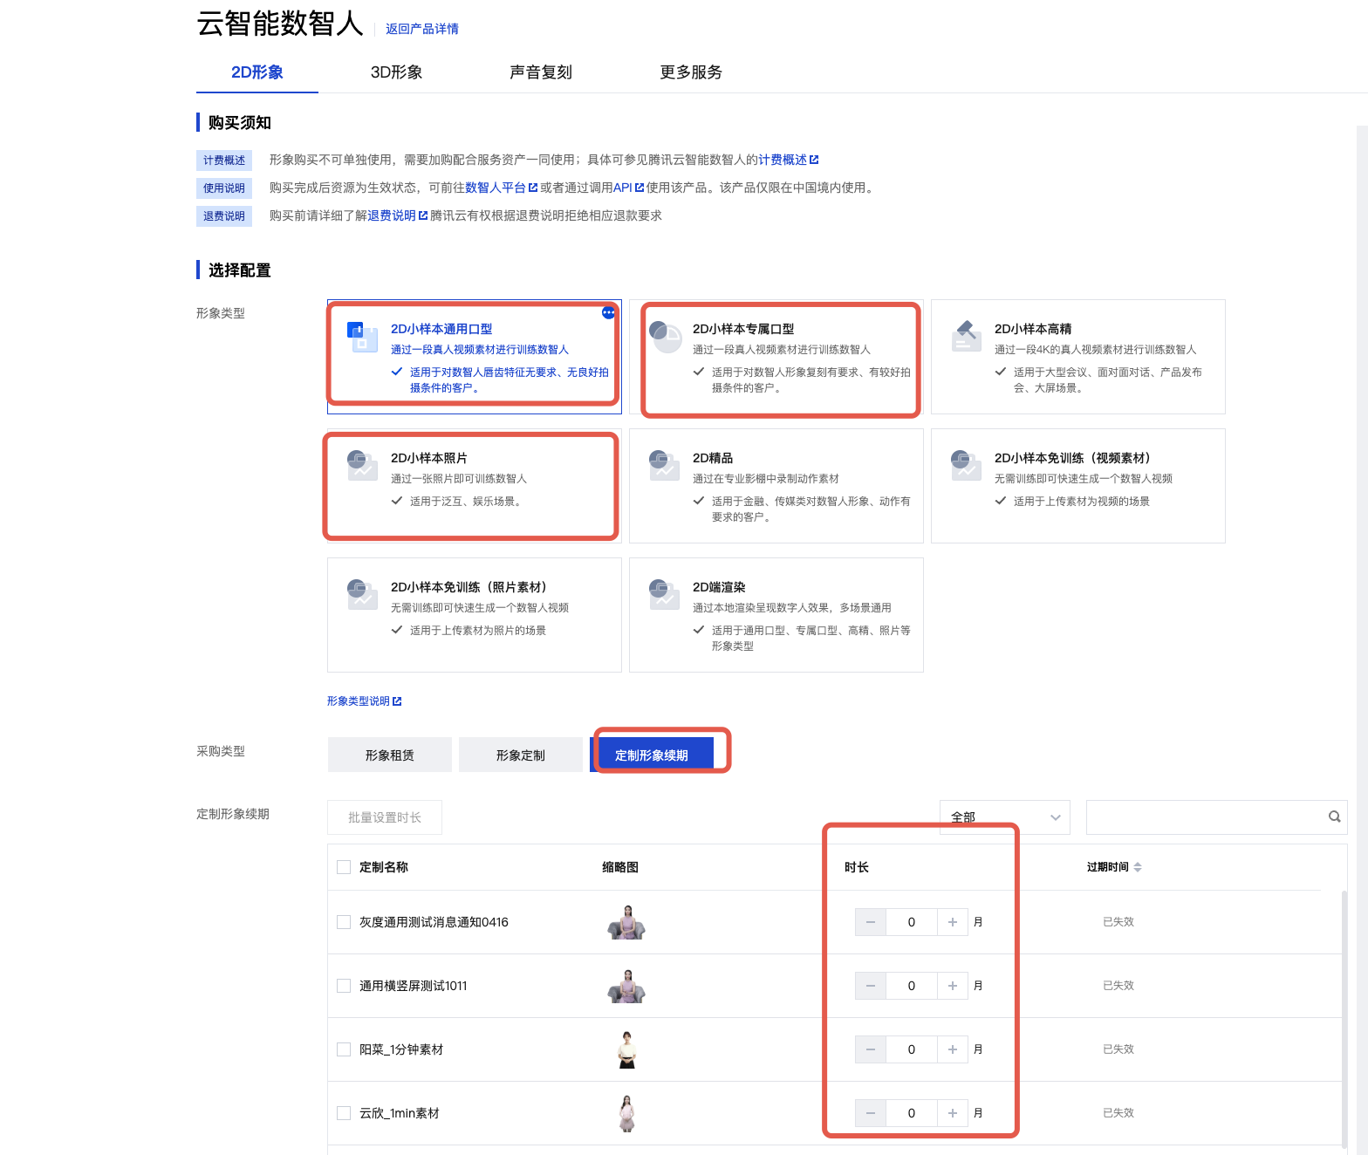Screen dimensions: 1368x1155
Task: Open the 计费概述 link in purchase notes
Action: pyautogui.click(x=789, y=160)
